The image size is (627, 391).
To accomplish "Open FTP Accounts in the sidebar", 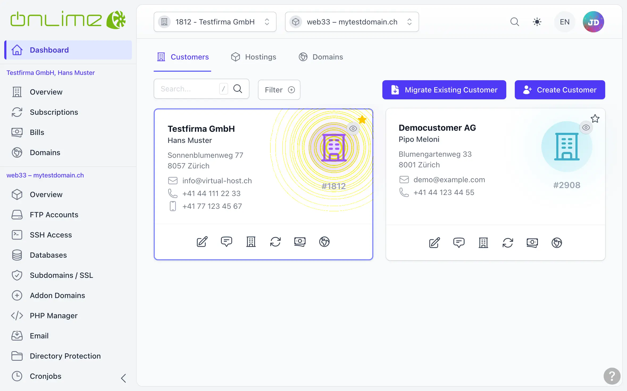I will coord(68,215).
